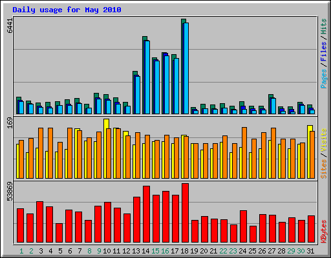The image size is (331, 258).
Task: Click day 2 on the x-axis
Action: point(31,251)
